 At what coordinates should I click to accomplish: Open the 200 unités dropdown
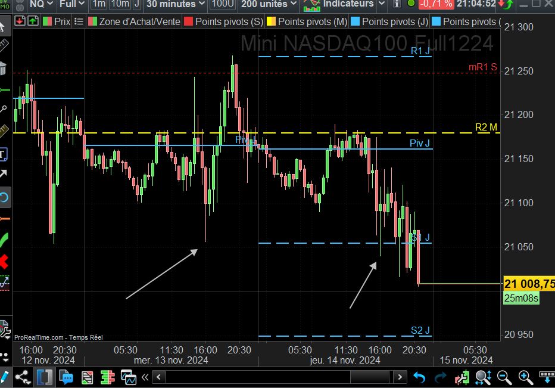pyautogui.click(x=269, y=4)
